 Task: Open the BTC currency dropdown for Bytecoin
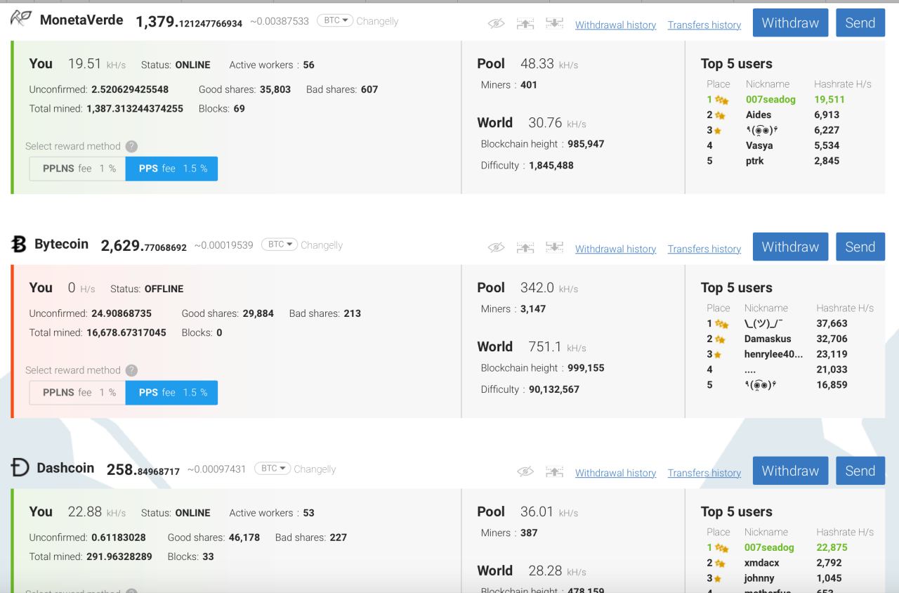pos(279,245)
